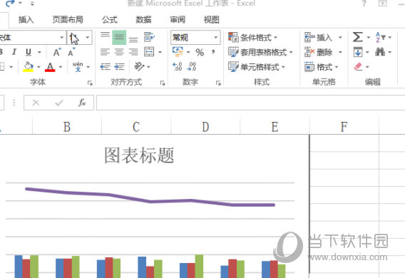Align text right
The width and height of the screenshot is (405, 278).
(133, 52)
